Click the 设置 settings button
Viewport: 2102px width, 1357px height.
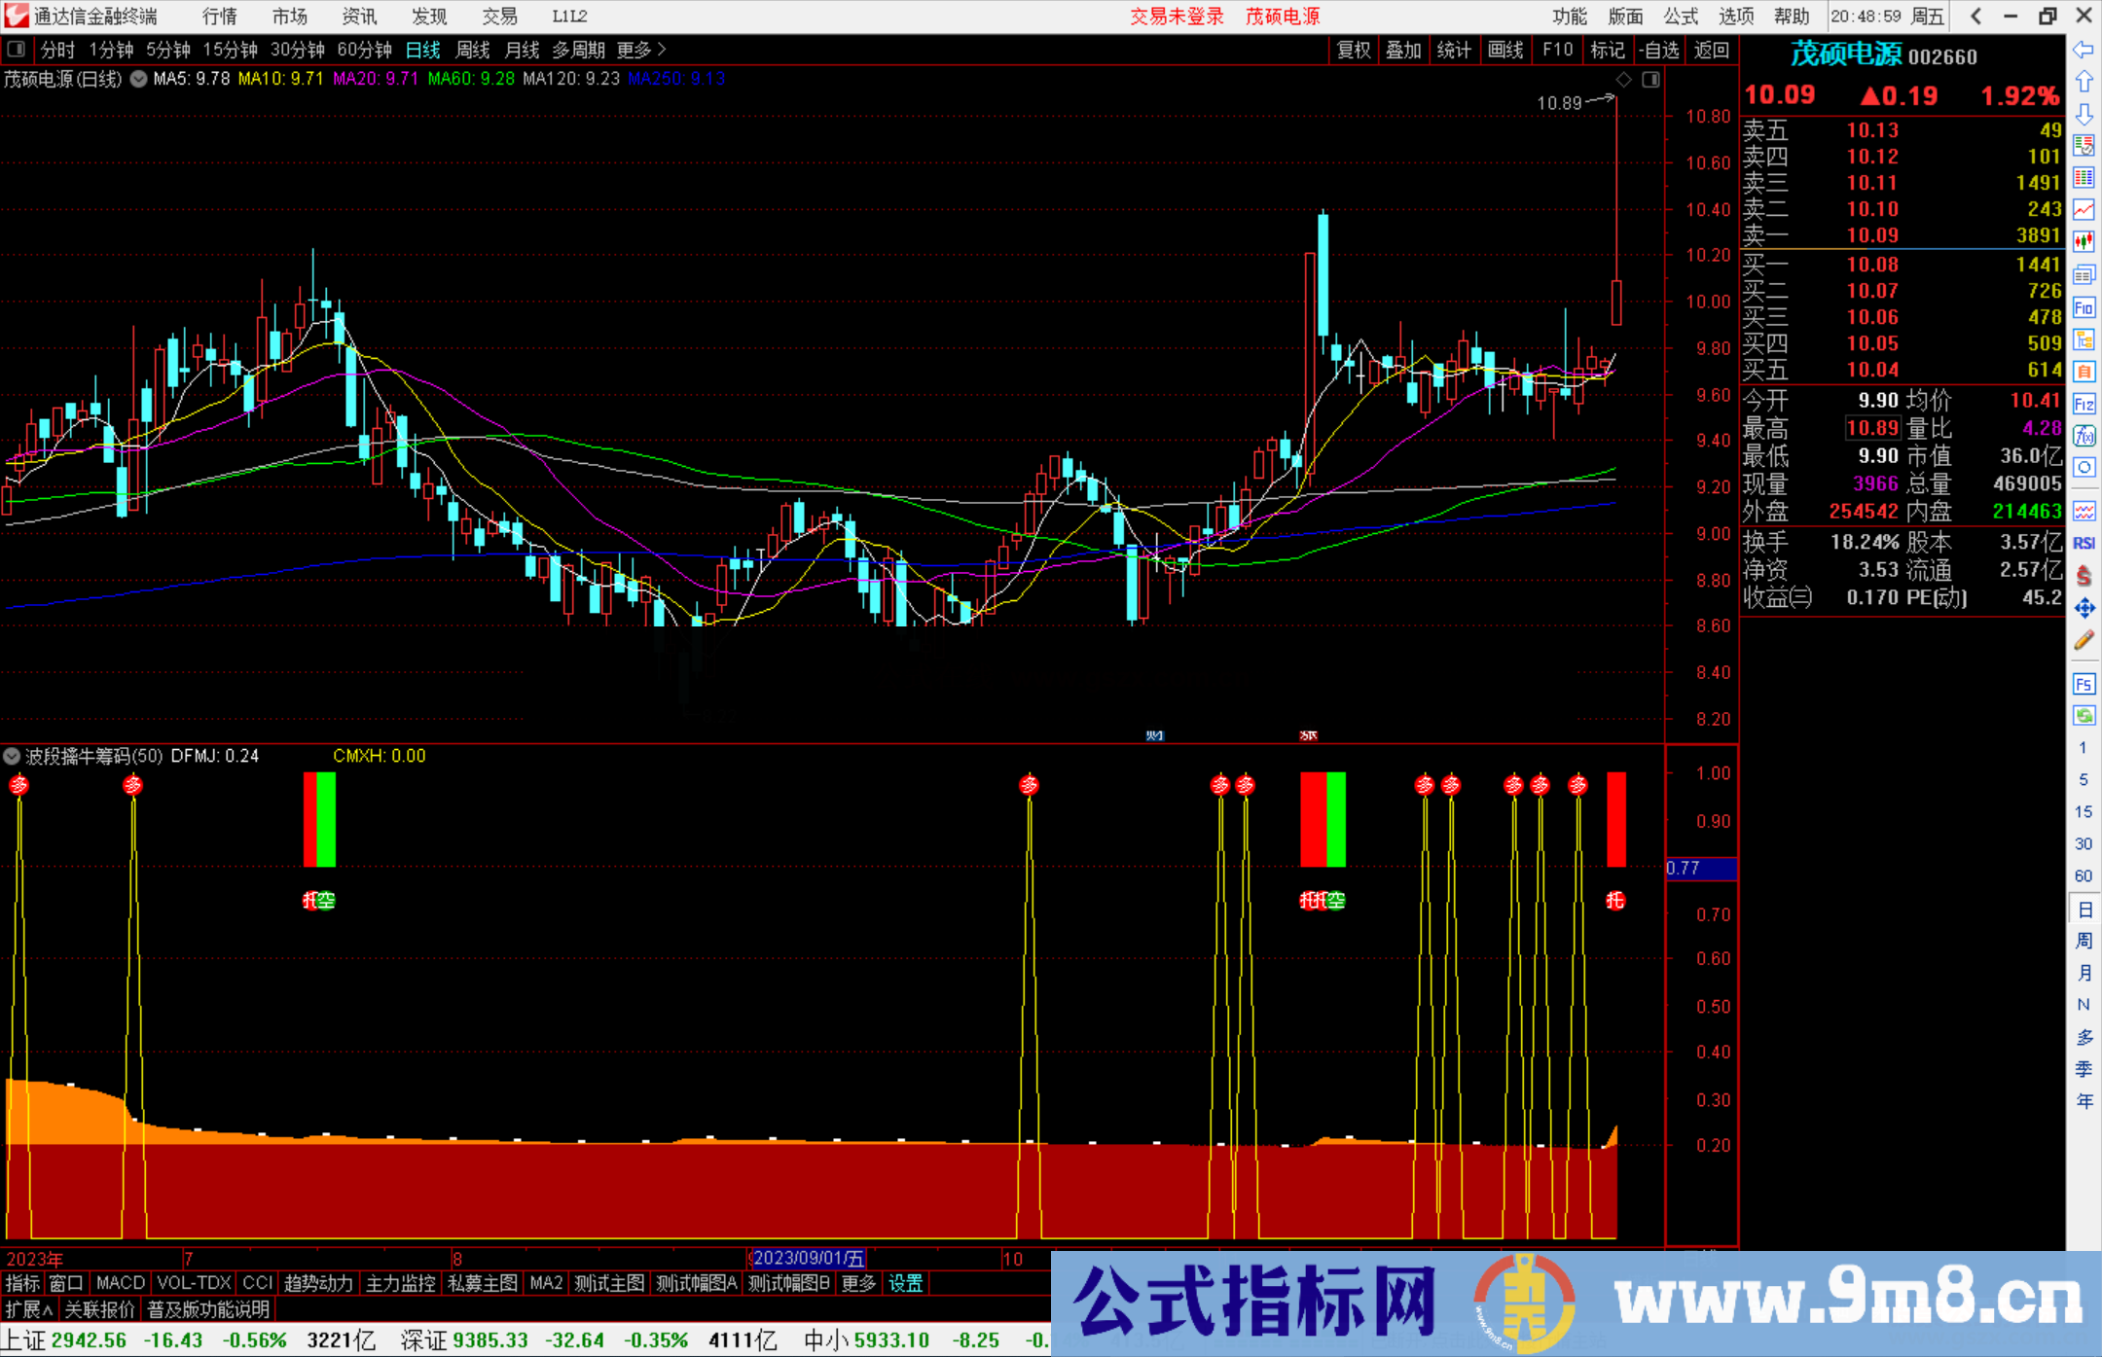coord(905,1283)
